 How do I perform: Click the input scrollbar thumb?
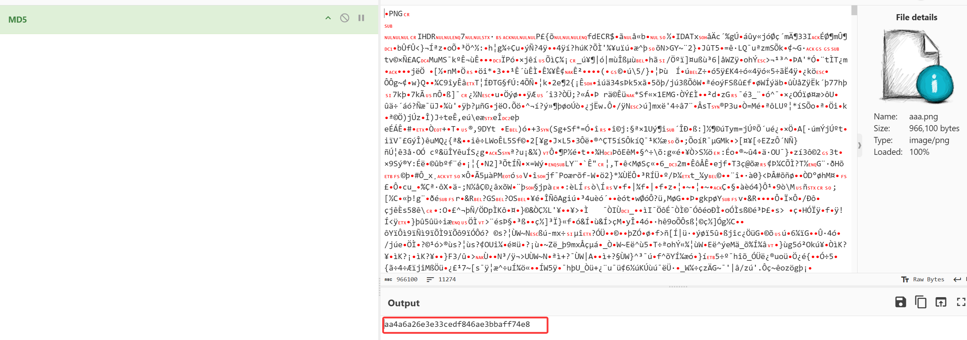[x=854, y=10]
